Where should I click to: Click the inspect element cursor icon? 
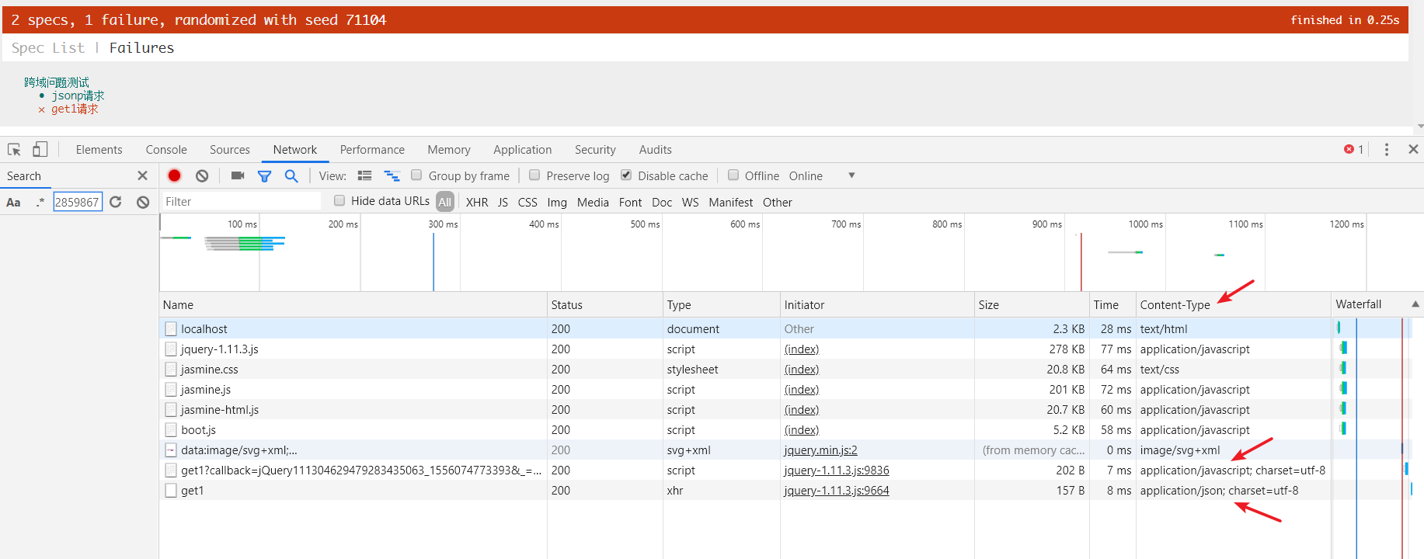[14, 150]
